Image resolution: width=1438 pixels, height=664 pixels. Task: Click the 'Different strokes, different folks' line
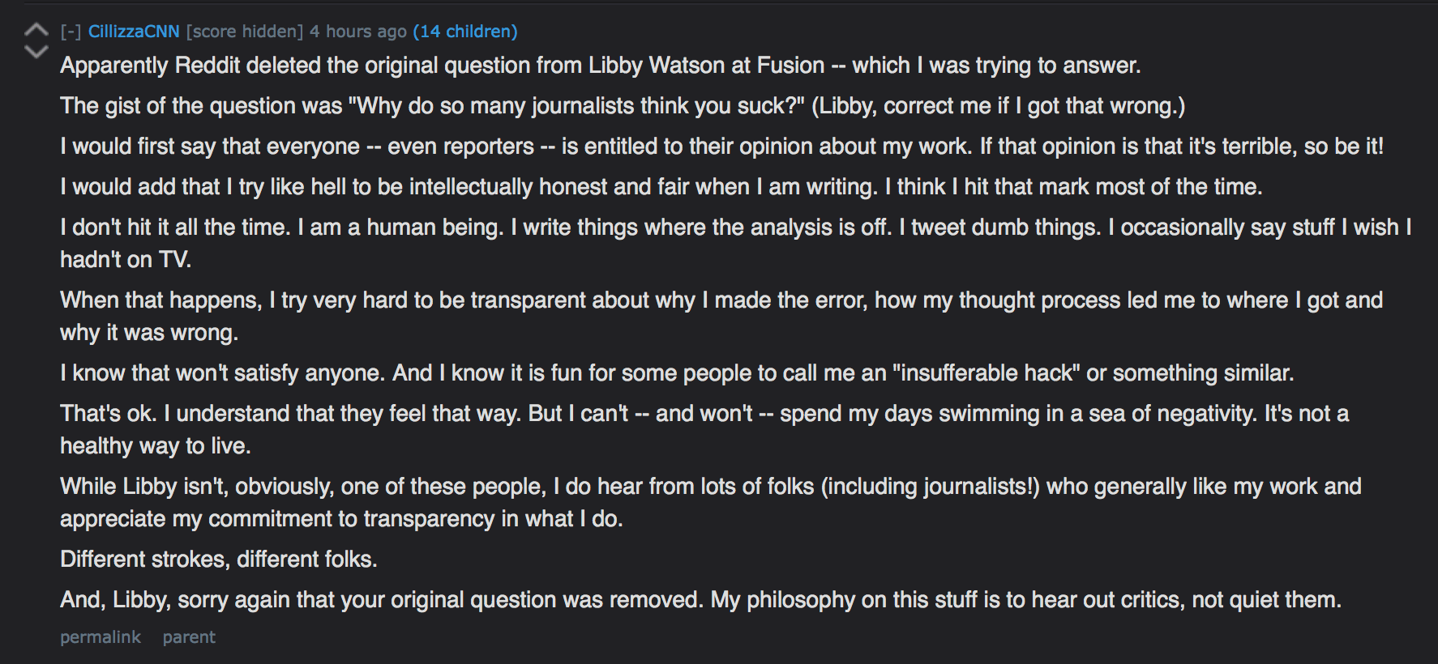(x=219, y=560)
